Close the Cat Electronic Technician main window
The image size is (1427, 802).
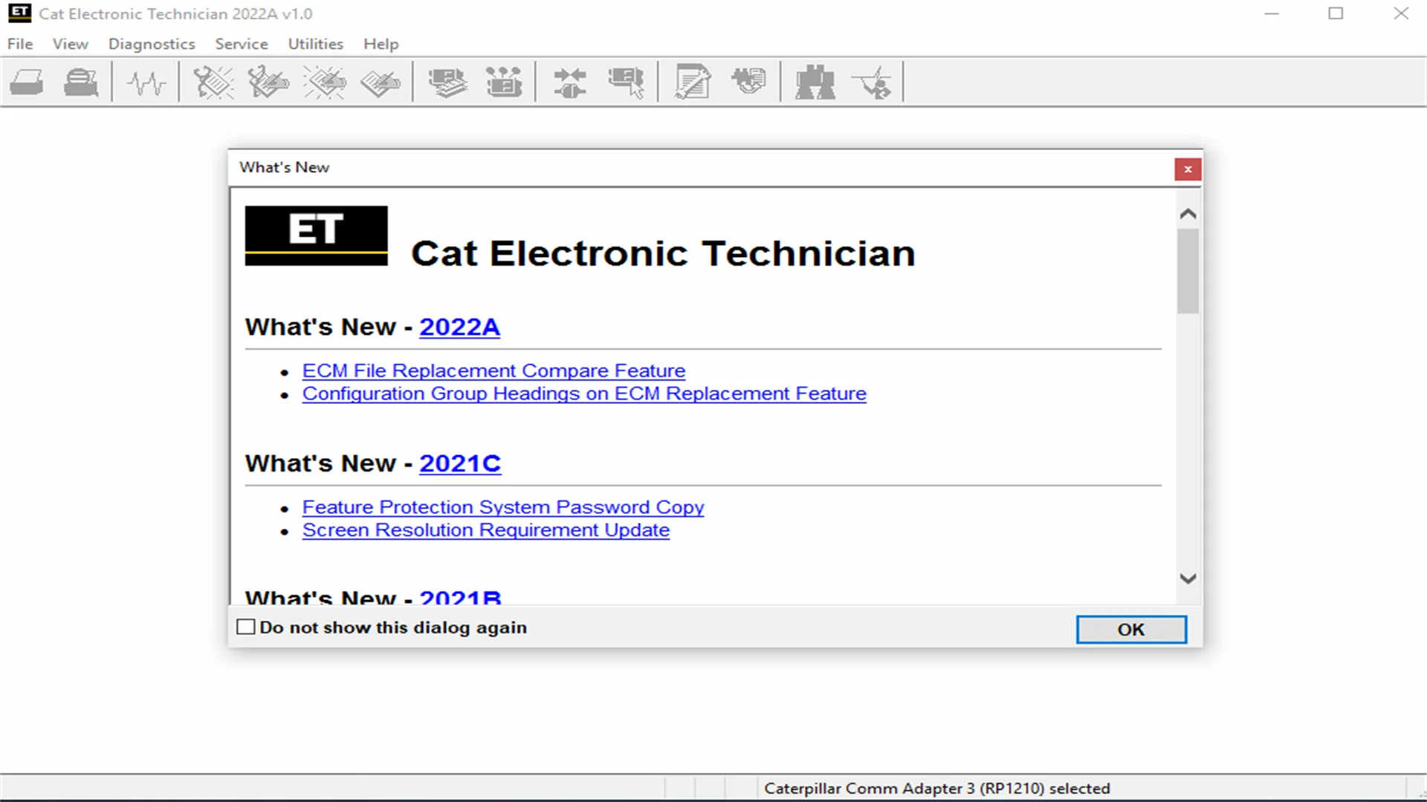(x=1401, y=13)
